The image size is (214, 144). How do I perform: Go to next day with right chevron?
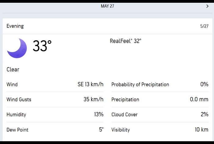tap(207, 6)
